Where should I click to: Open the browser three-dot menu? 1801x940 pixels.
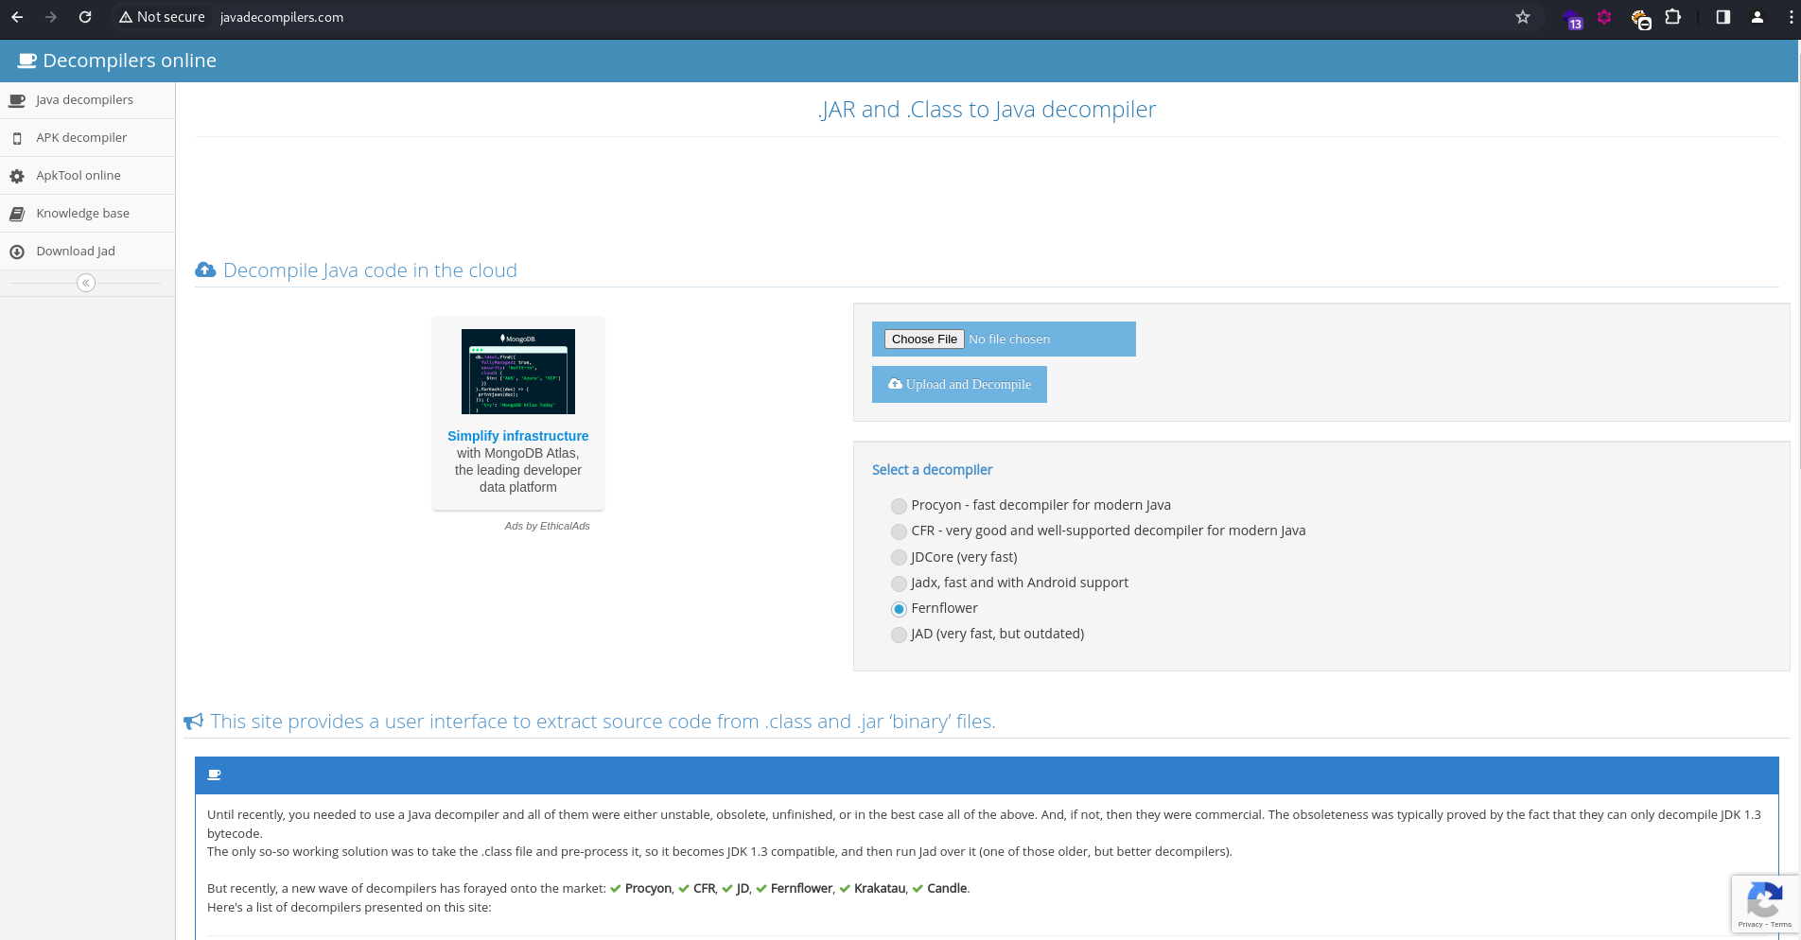point(1792,17)
